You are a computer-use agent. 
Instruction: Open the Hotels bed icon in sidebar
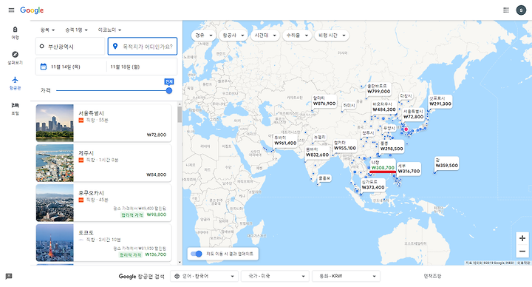15,105
